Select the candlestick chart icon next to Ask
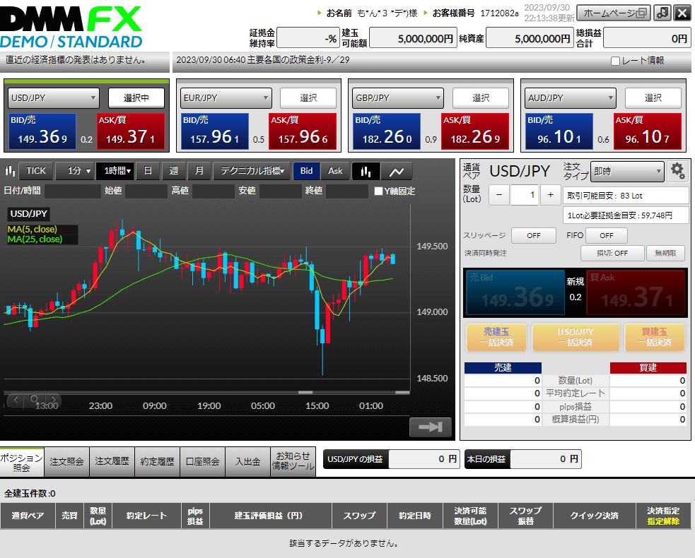Viewport: 695px width, 558px height. pos(365,171)
